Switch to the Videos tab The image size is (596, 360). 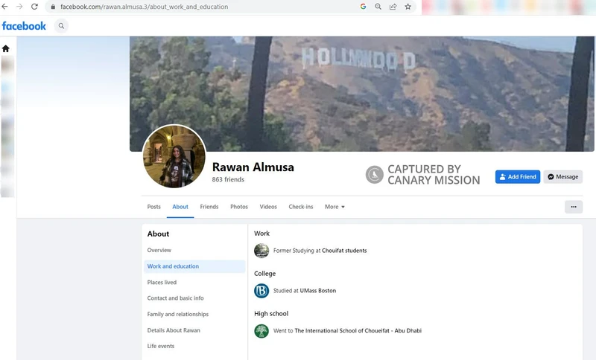268,207
